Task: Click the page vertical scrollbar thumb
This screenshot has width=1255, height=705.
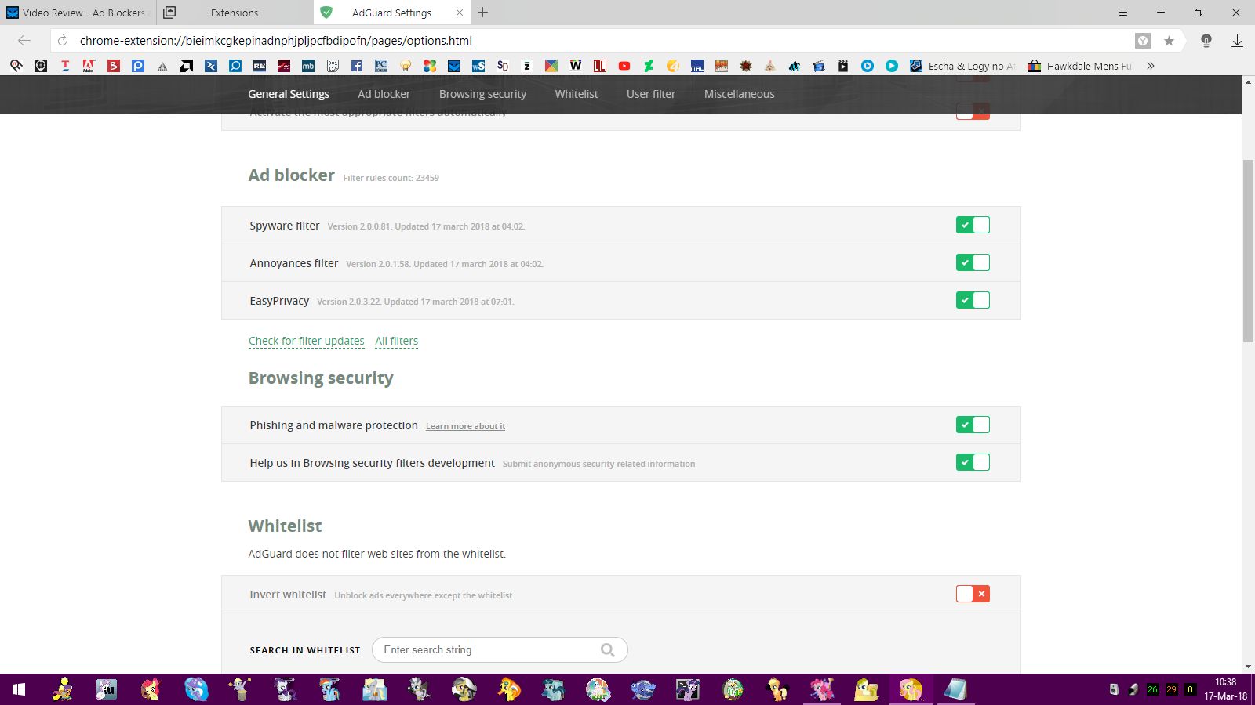Action: (1248, 251)
